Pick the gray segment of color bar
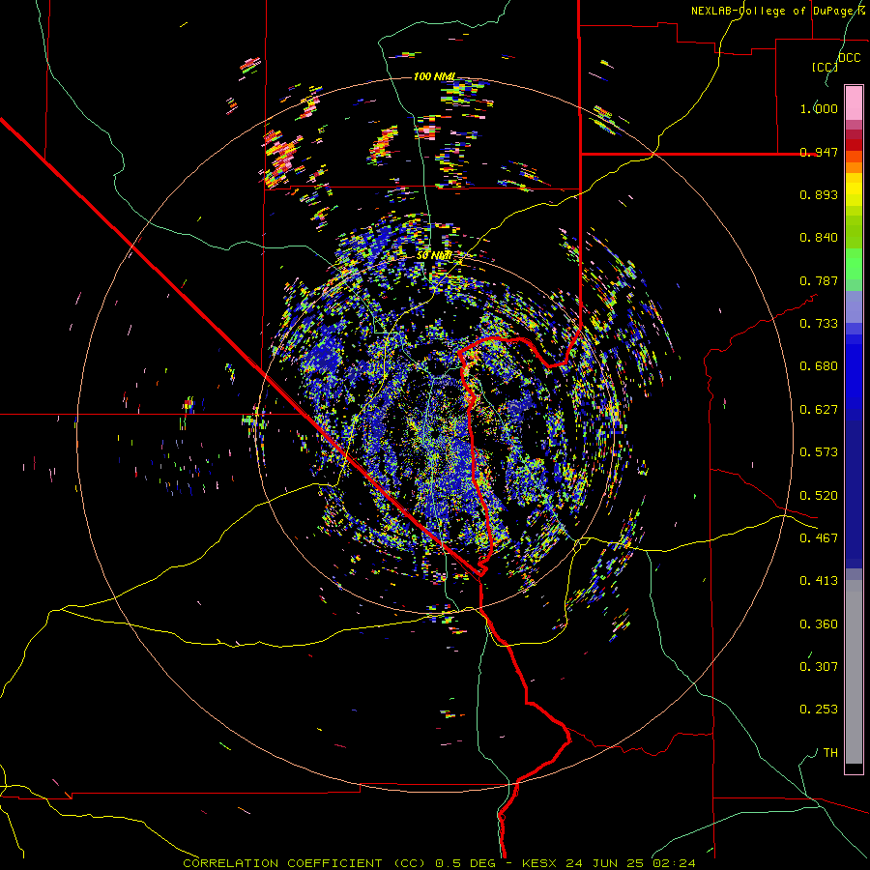 854,672
